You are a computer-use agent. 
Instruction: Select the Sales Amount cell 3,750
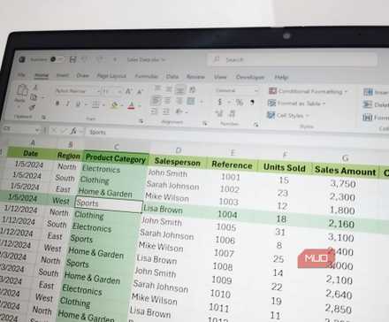click(343, 184)
